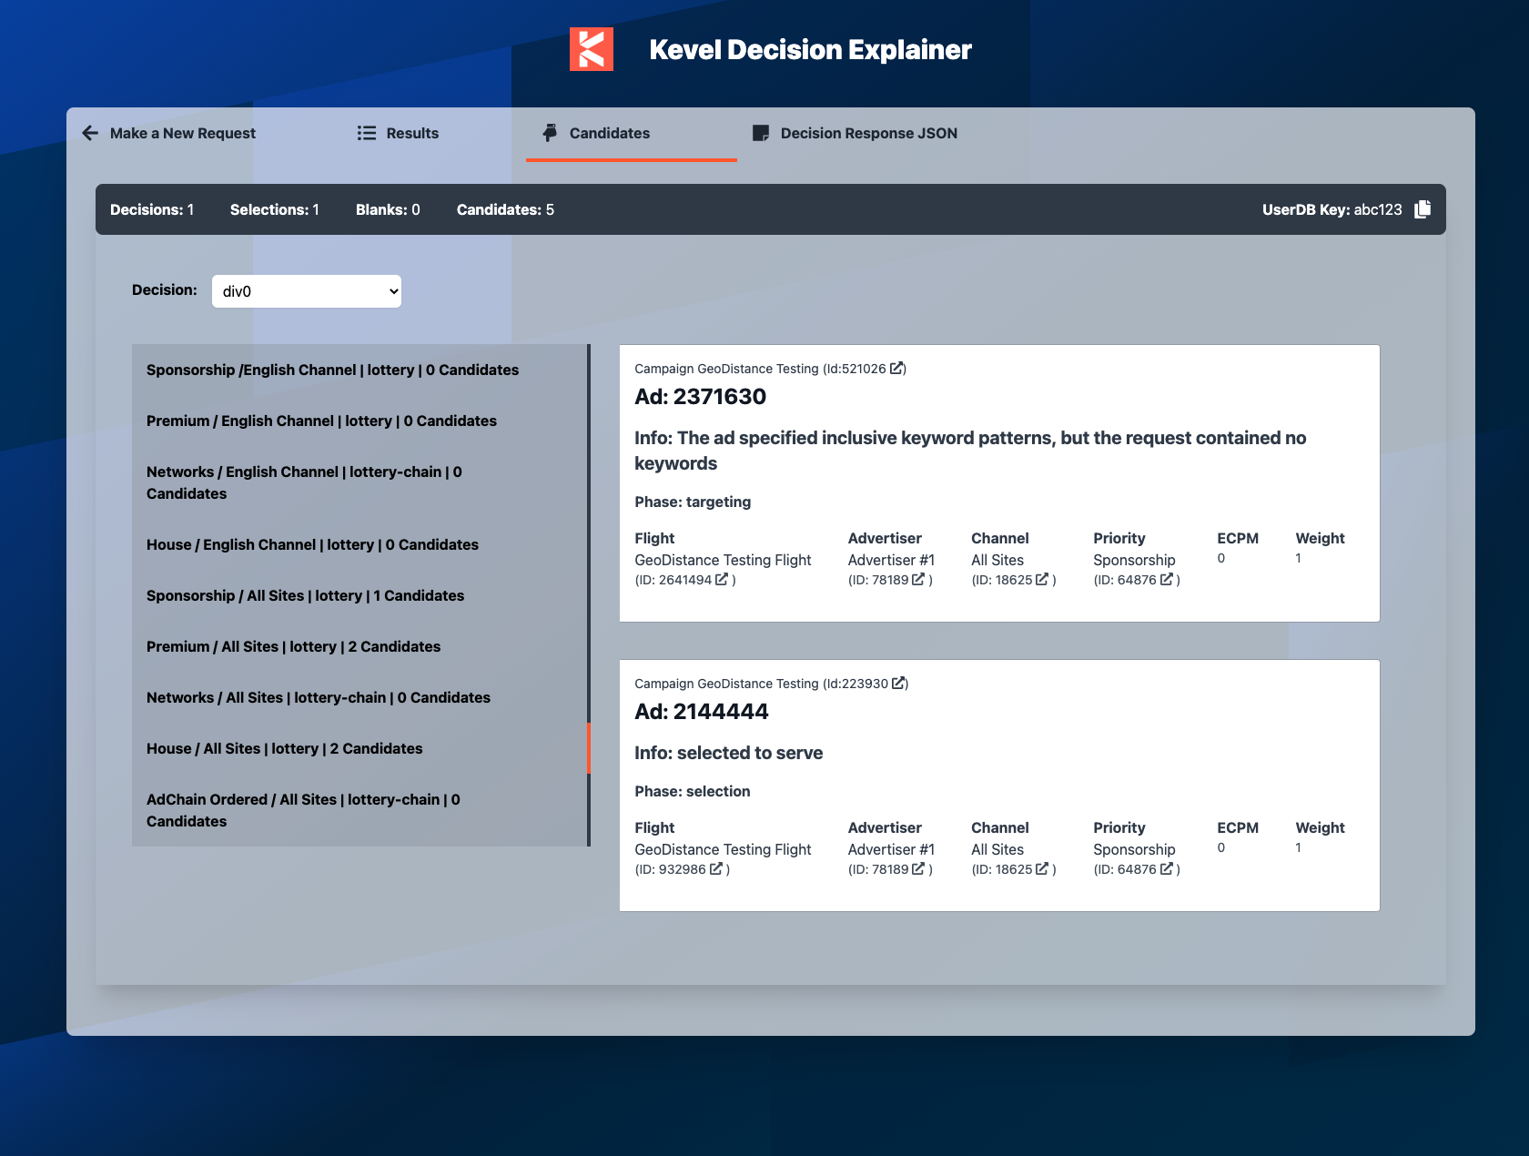Open campaign 223930 external link icon
The width and height of the screenshot is (1529, 1156).
(898, 684)
